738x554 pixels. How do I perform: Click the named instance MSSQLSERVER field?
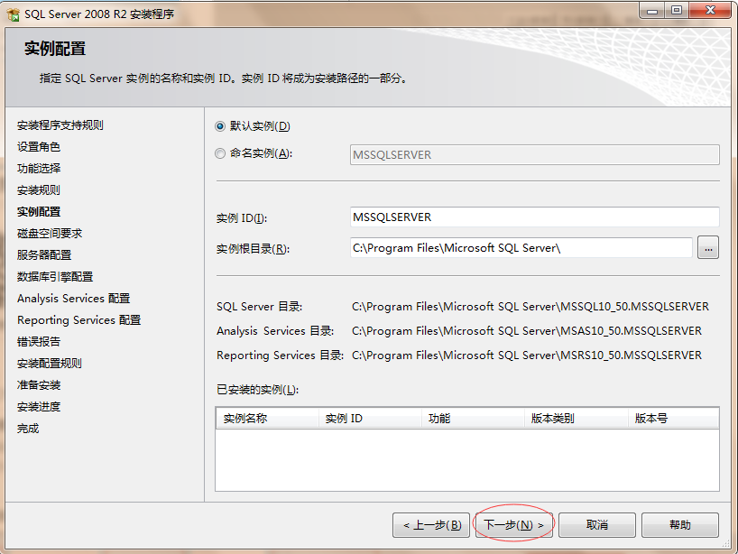[534, 155]
